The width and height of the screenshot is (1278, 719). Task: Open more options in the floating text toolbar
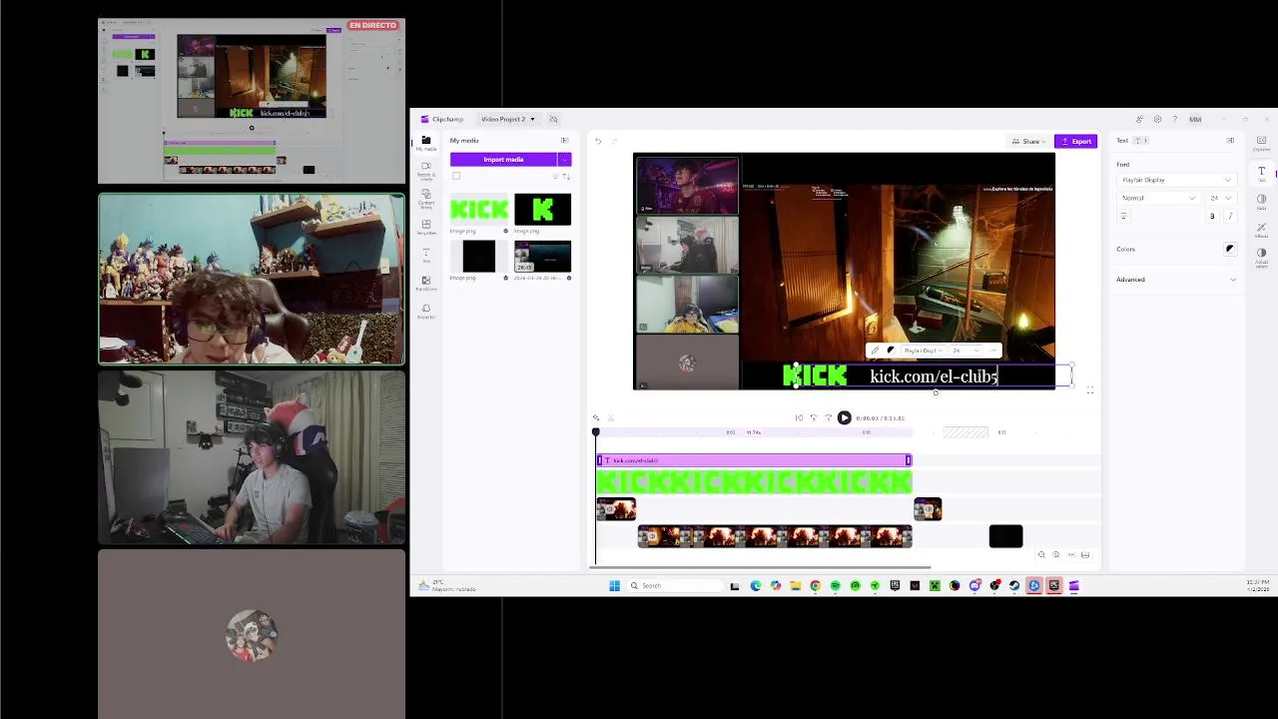coord(992,351)
